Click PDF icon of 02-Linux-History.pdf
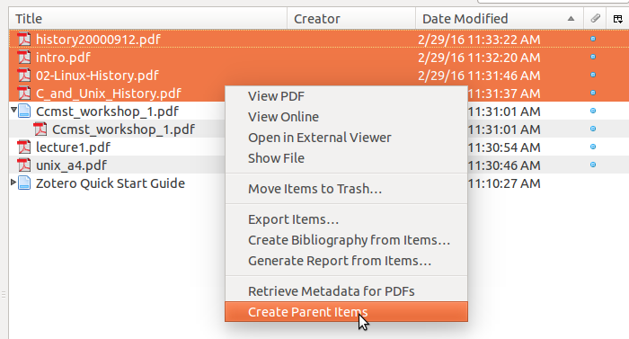 (24, 76)
